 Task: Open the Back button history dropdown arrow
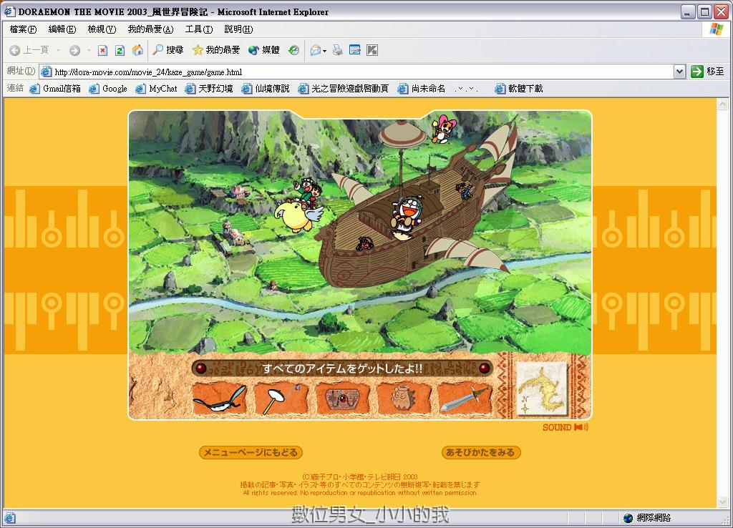[x=58, y=50]
